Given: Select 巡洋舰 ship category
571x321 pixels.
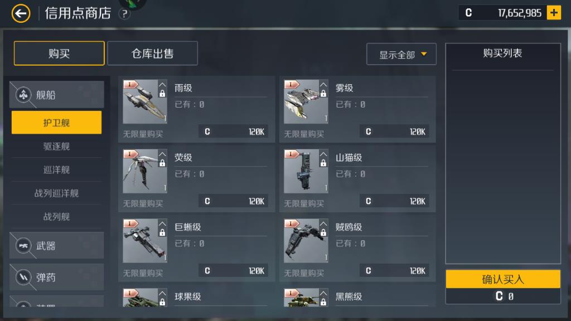Looking at the screenshot, I should (x=56, y=169).
